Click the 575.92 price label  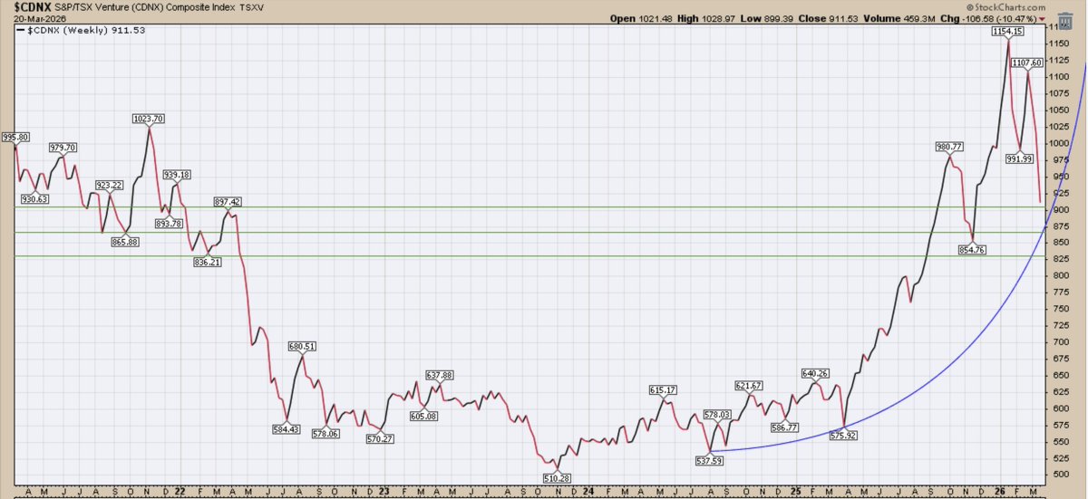pyautogui.click(x=842, y=435)
